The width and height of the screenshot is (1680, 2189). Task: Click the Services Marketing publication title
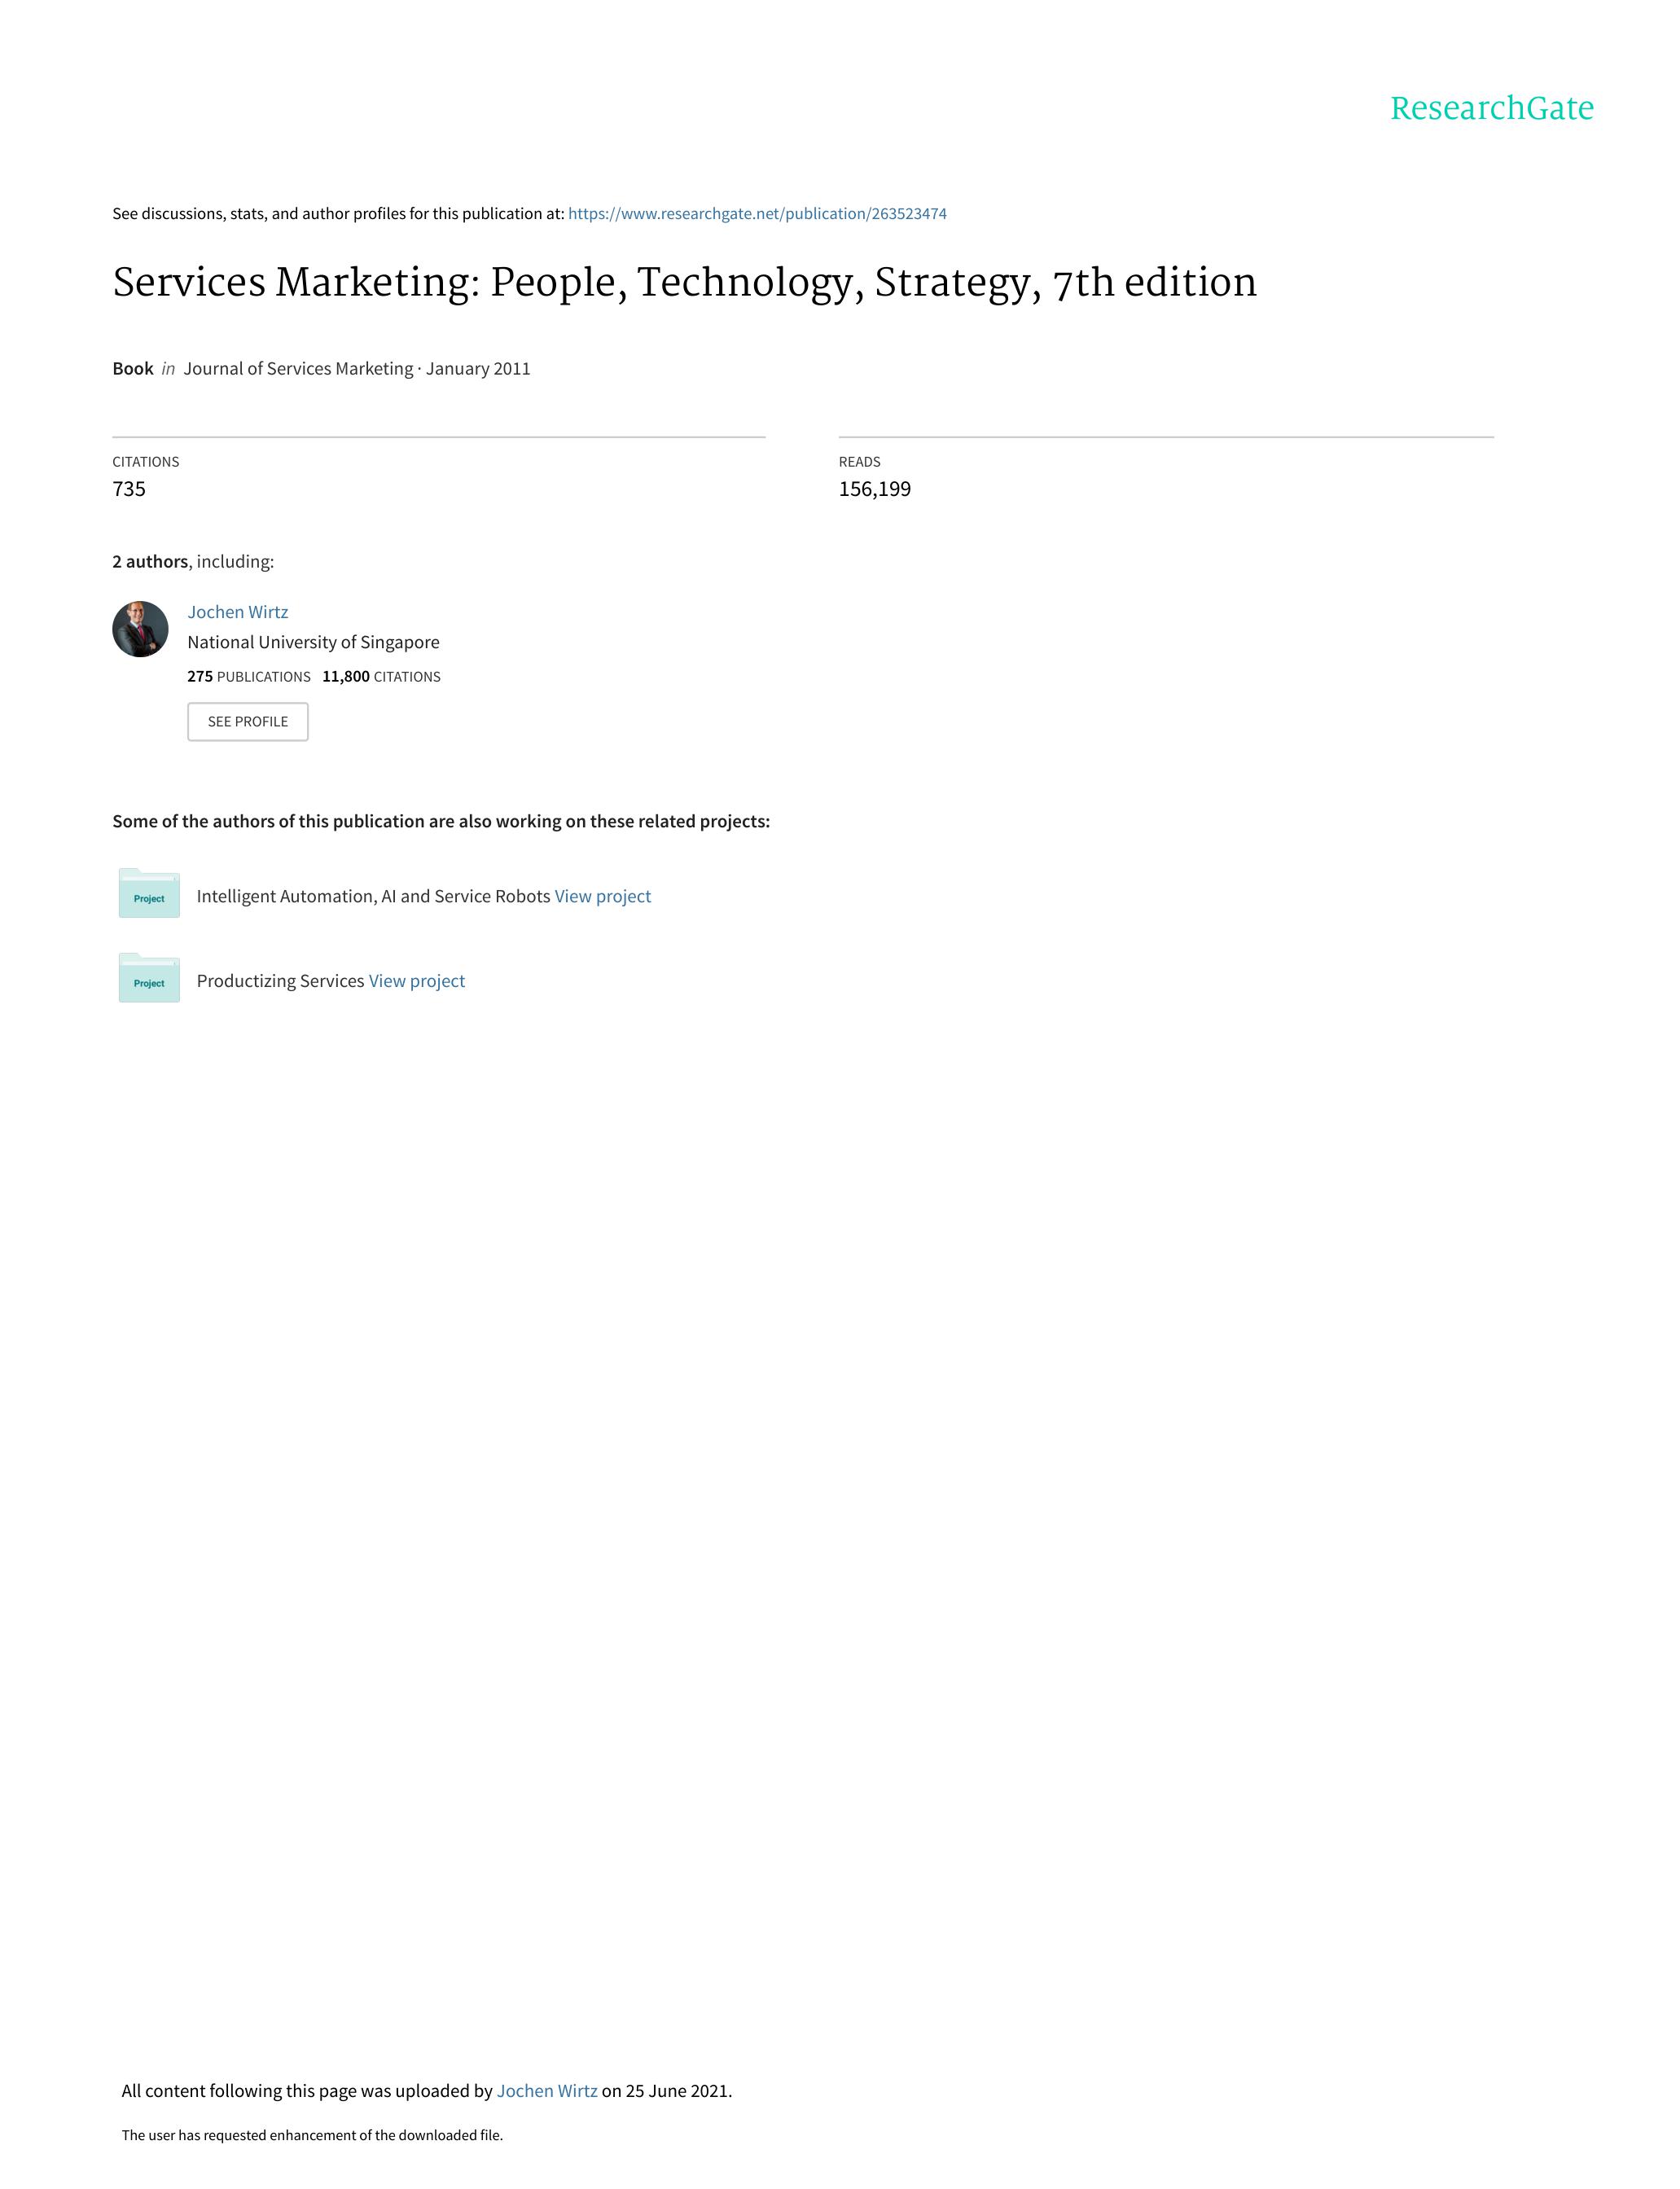(684, 283)
